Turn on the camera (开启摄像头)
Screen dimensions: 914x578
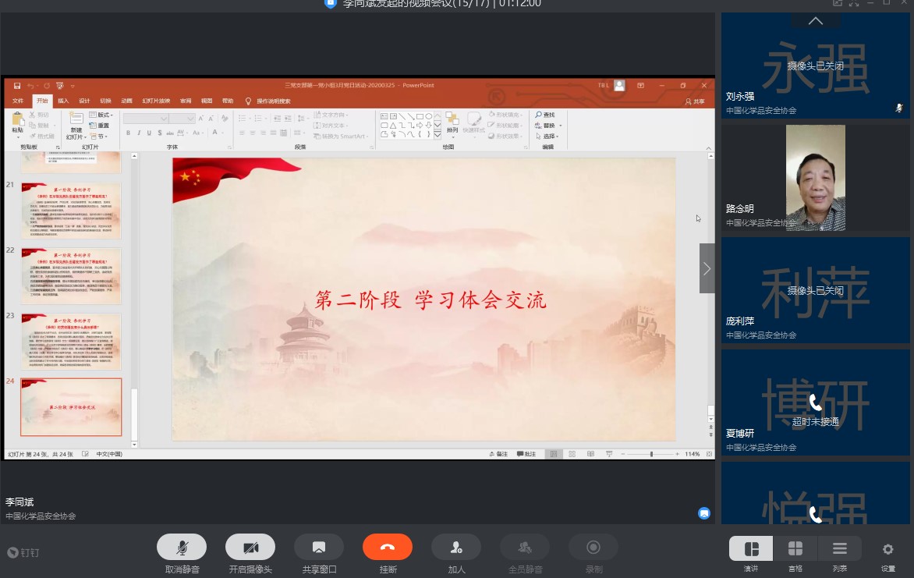pos(250,547)
